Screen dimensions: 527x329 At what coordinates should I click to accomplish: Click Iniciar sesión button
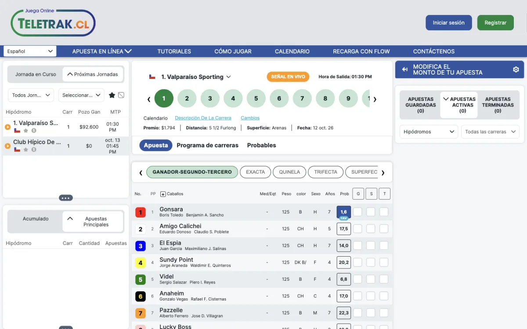pyautogui.click(x=449, y=23)
